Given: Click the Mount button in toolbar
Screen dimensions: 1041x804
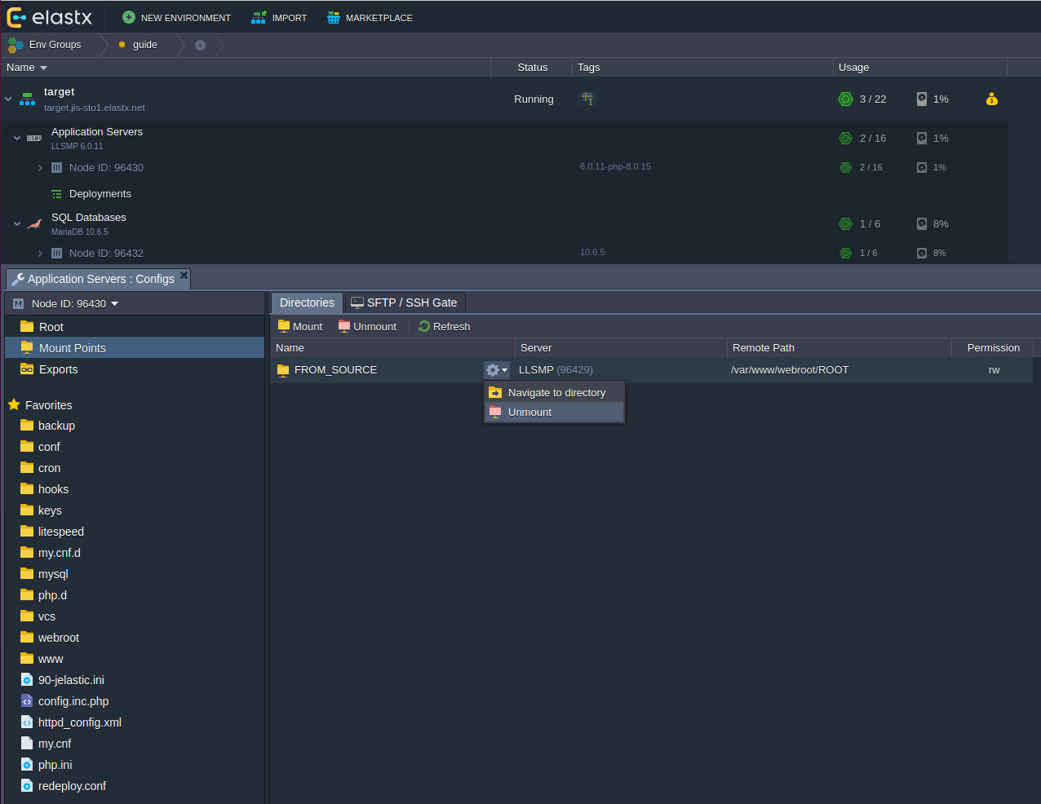Looking at the screenshot, I should click(x=300, y=326).
